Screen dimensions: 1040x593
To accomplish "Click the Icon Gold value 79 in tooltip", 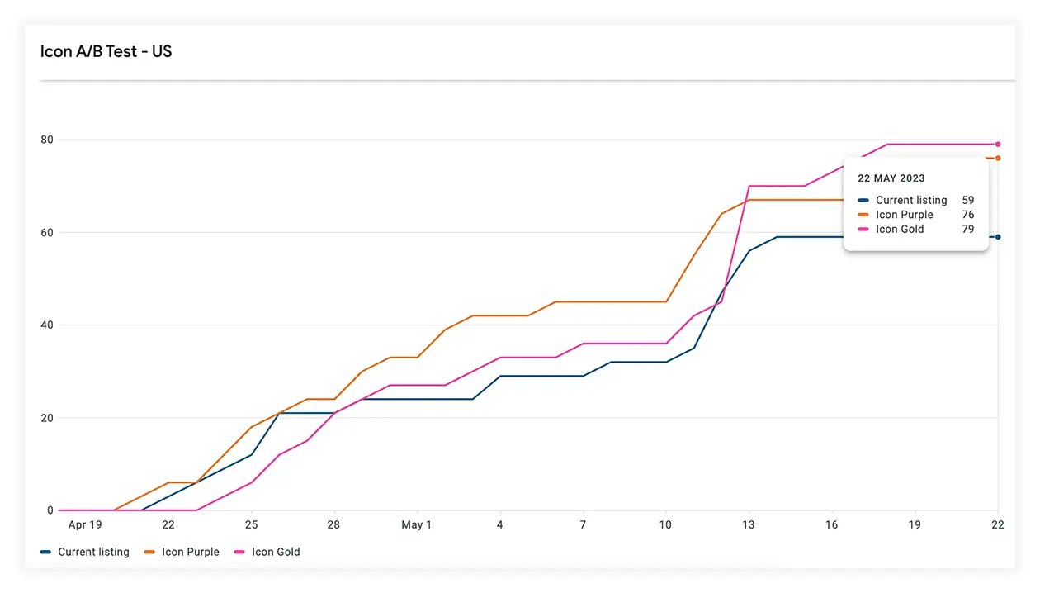I will pos(967,230).
